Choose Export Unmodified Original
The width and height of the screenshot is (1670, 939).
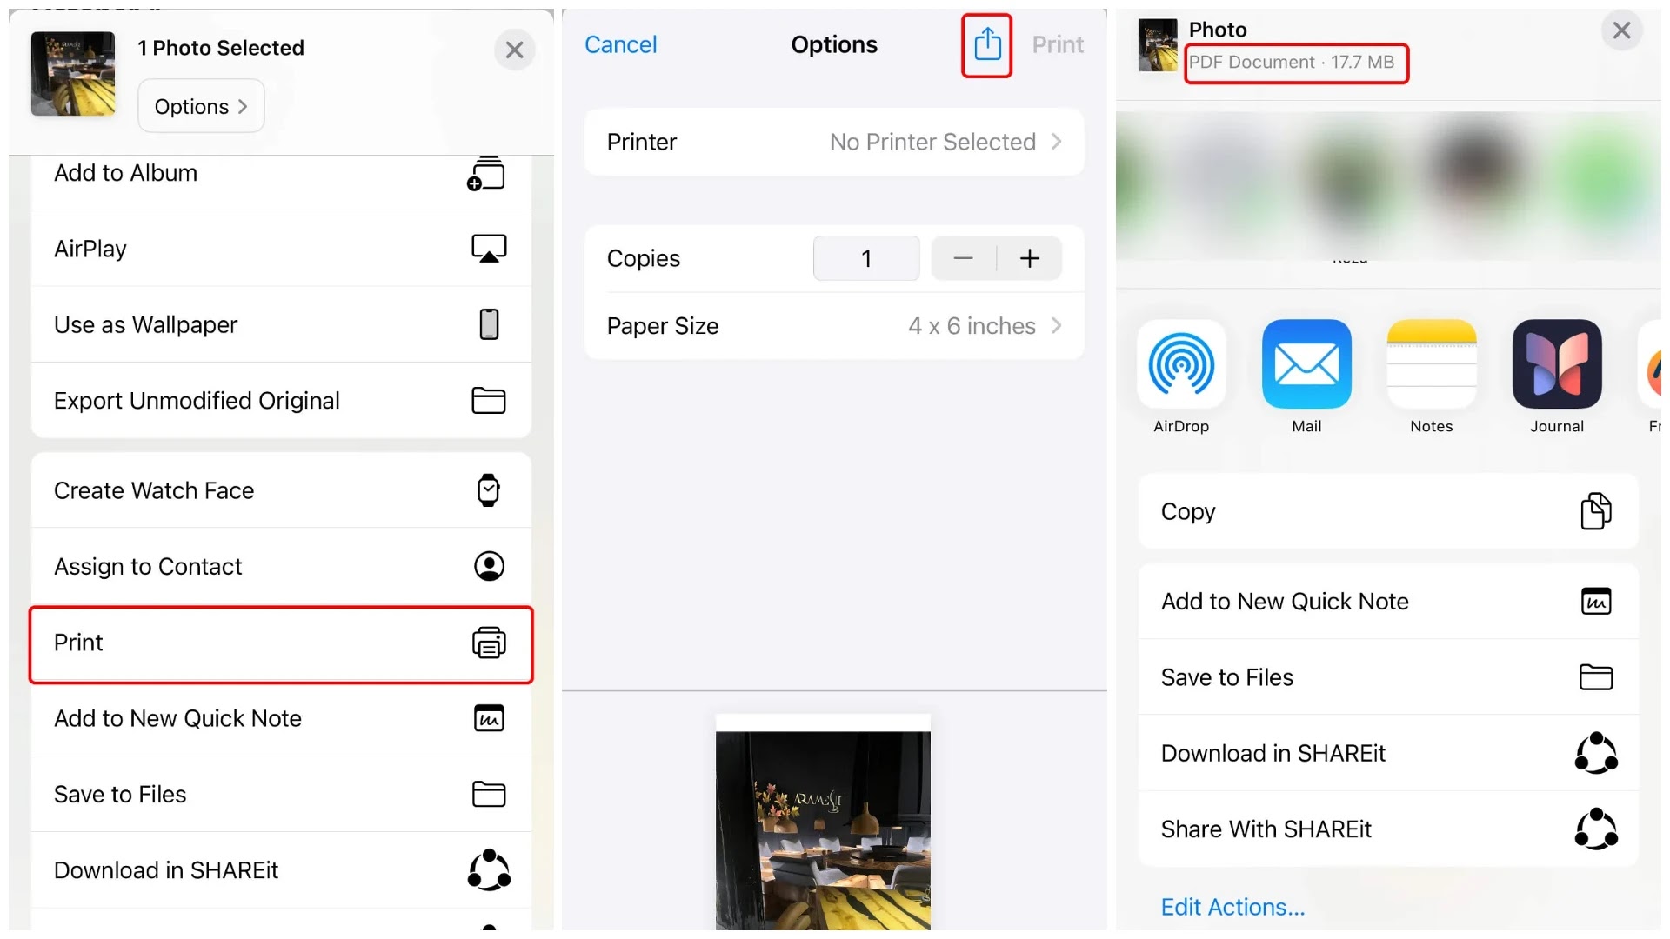281,401
